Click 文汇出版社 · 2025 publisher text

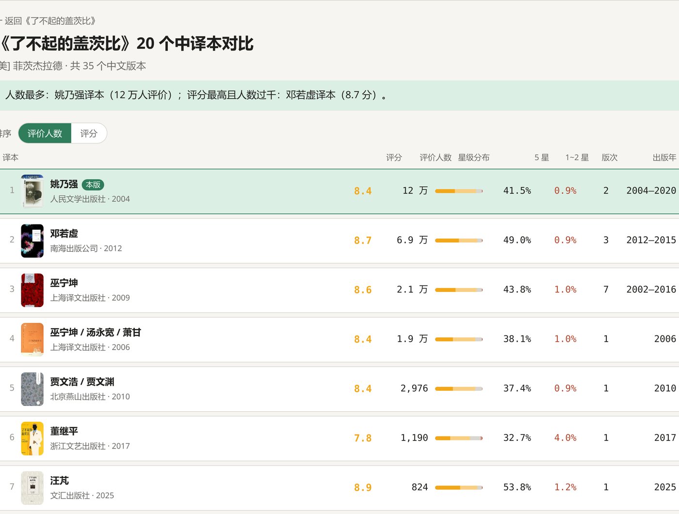[82, 496]
